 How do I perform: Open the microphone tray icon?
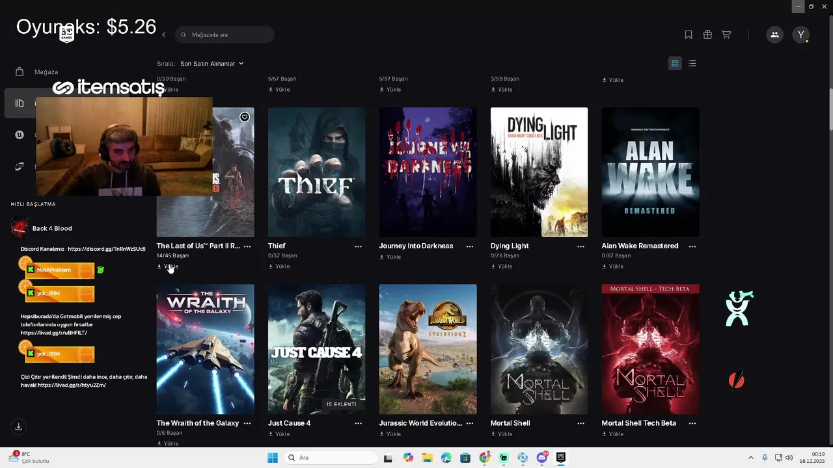[765, 458]
